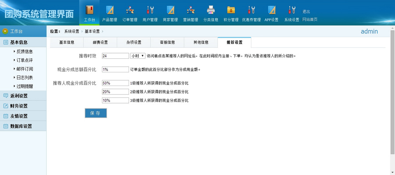
Task: Go to 网站首页 site homepage link
Action: pyautogui.click(x=309, y=19)
